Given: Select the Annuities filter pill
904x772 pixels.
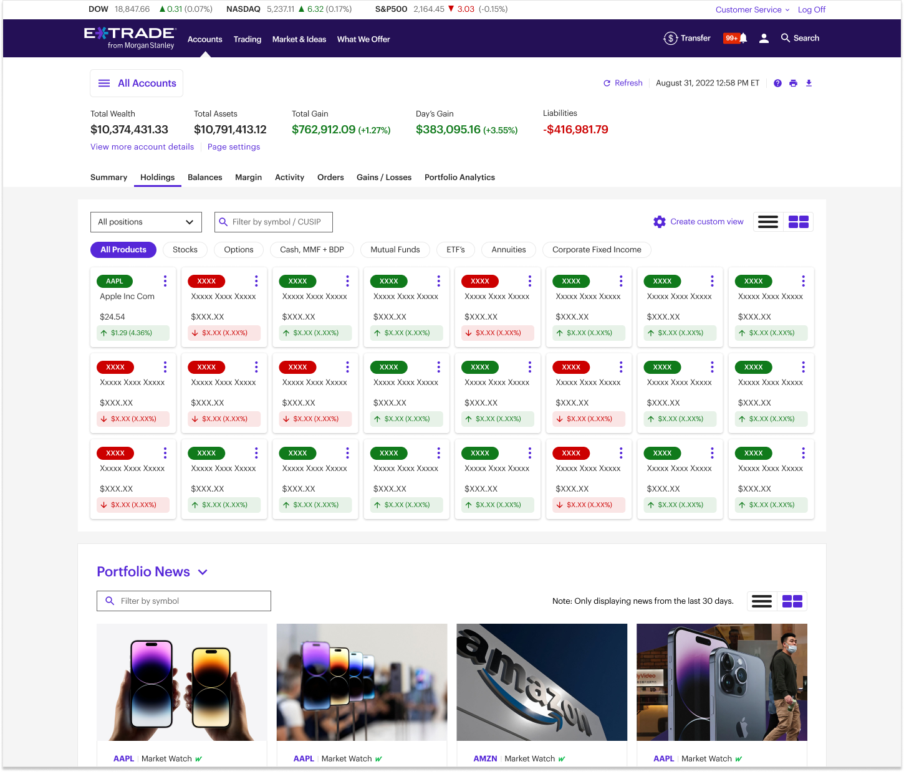Looking at the screenshot, I should (x=509, y=250).
